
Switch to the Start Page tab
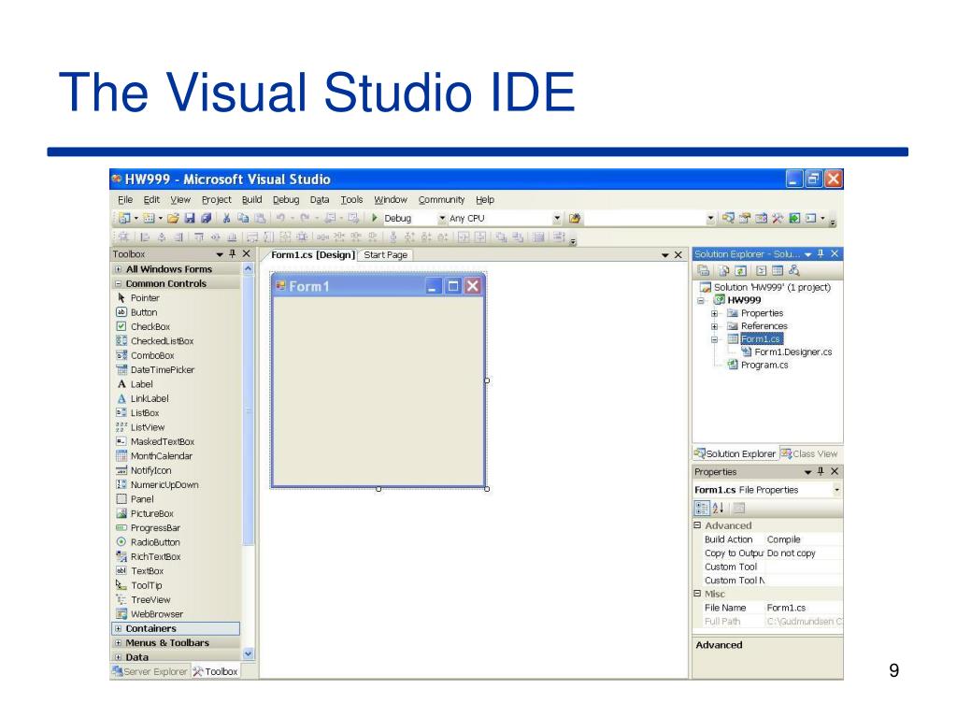(386, 254)
